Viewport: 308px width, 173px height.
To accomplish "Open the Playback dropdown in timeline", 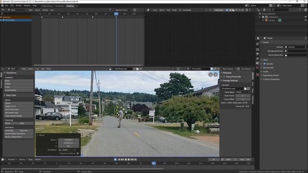I will 12,160.
